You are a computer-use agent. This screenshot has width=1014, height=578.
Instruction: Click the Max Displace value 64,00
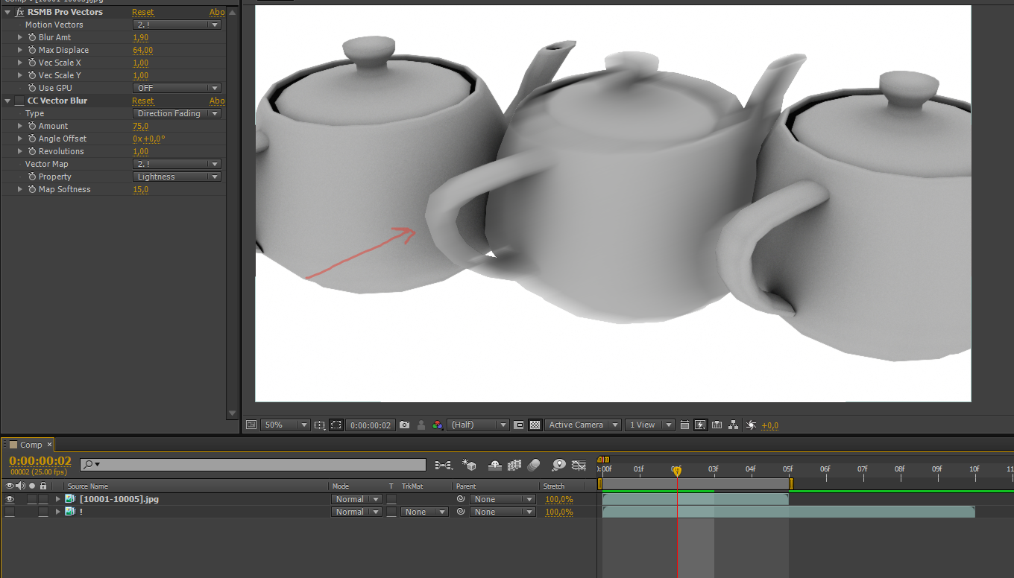click(142, 50)
